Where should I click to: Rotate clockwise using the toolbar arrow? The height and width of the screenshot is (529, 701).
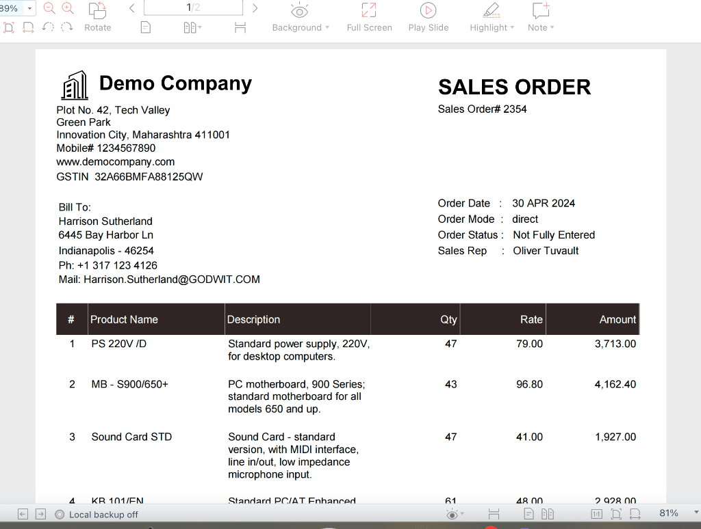click(67, 27)
